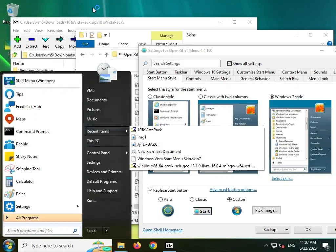Open Explorer quick access toolbar dropdown

[105, 35]
